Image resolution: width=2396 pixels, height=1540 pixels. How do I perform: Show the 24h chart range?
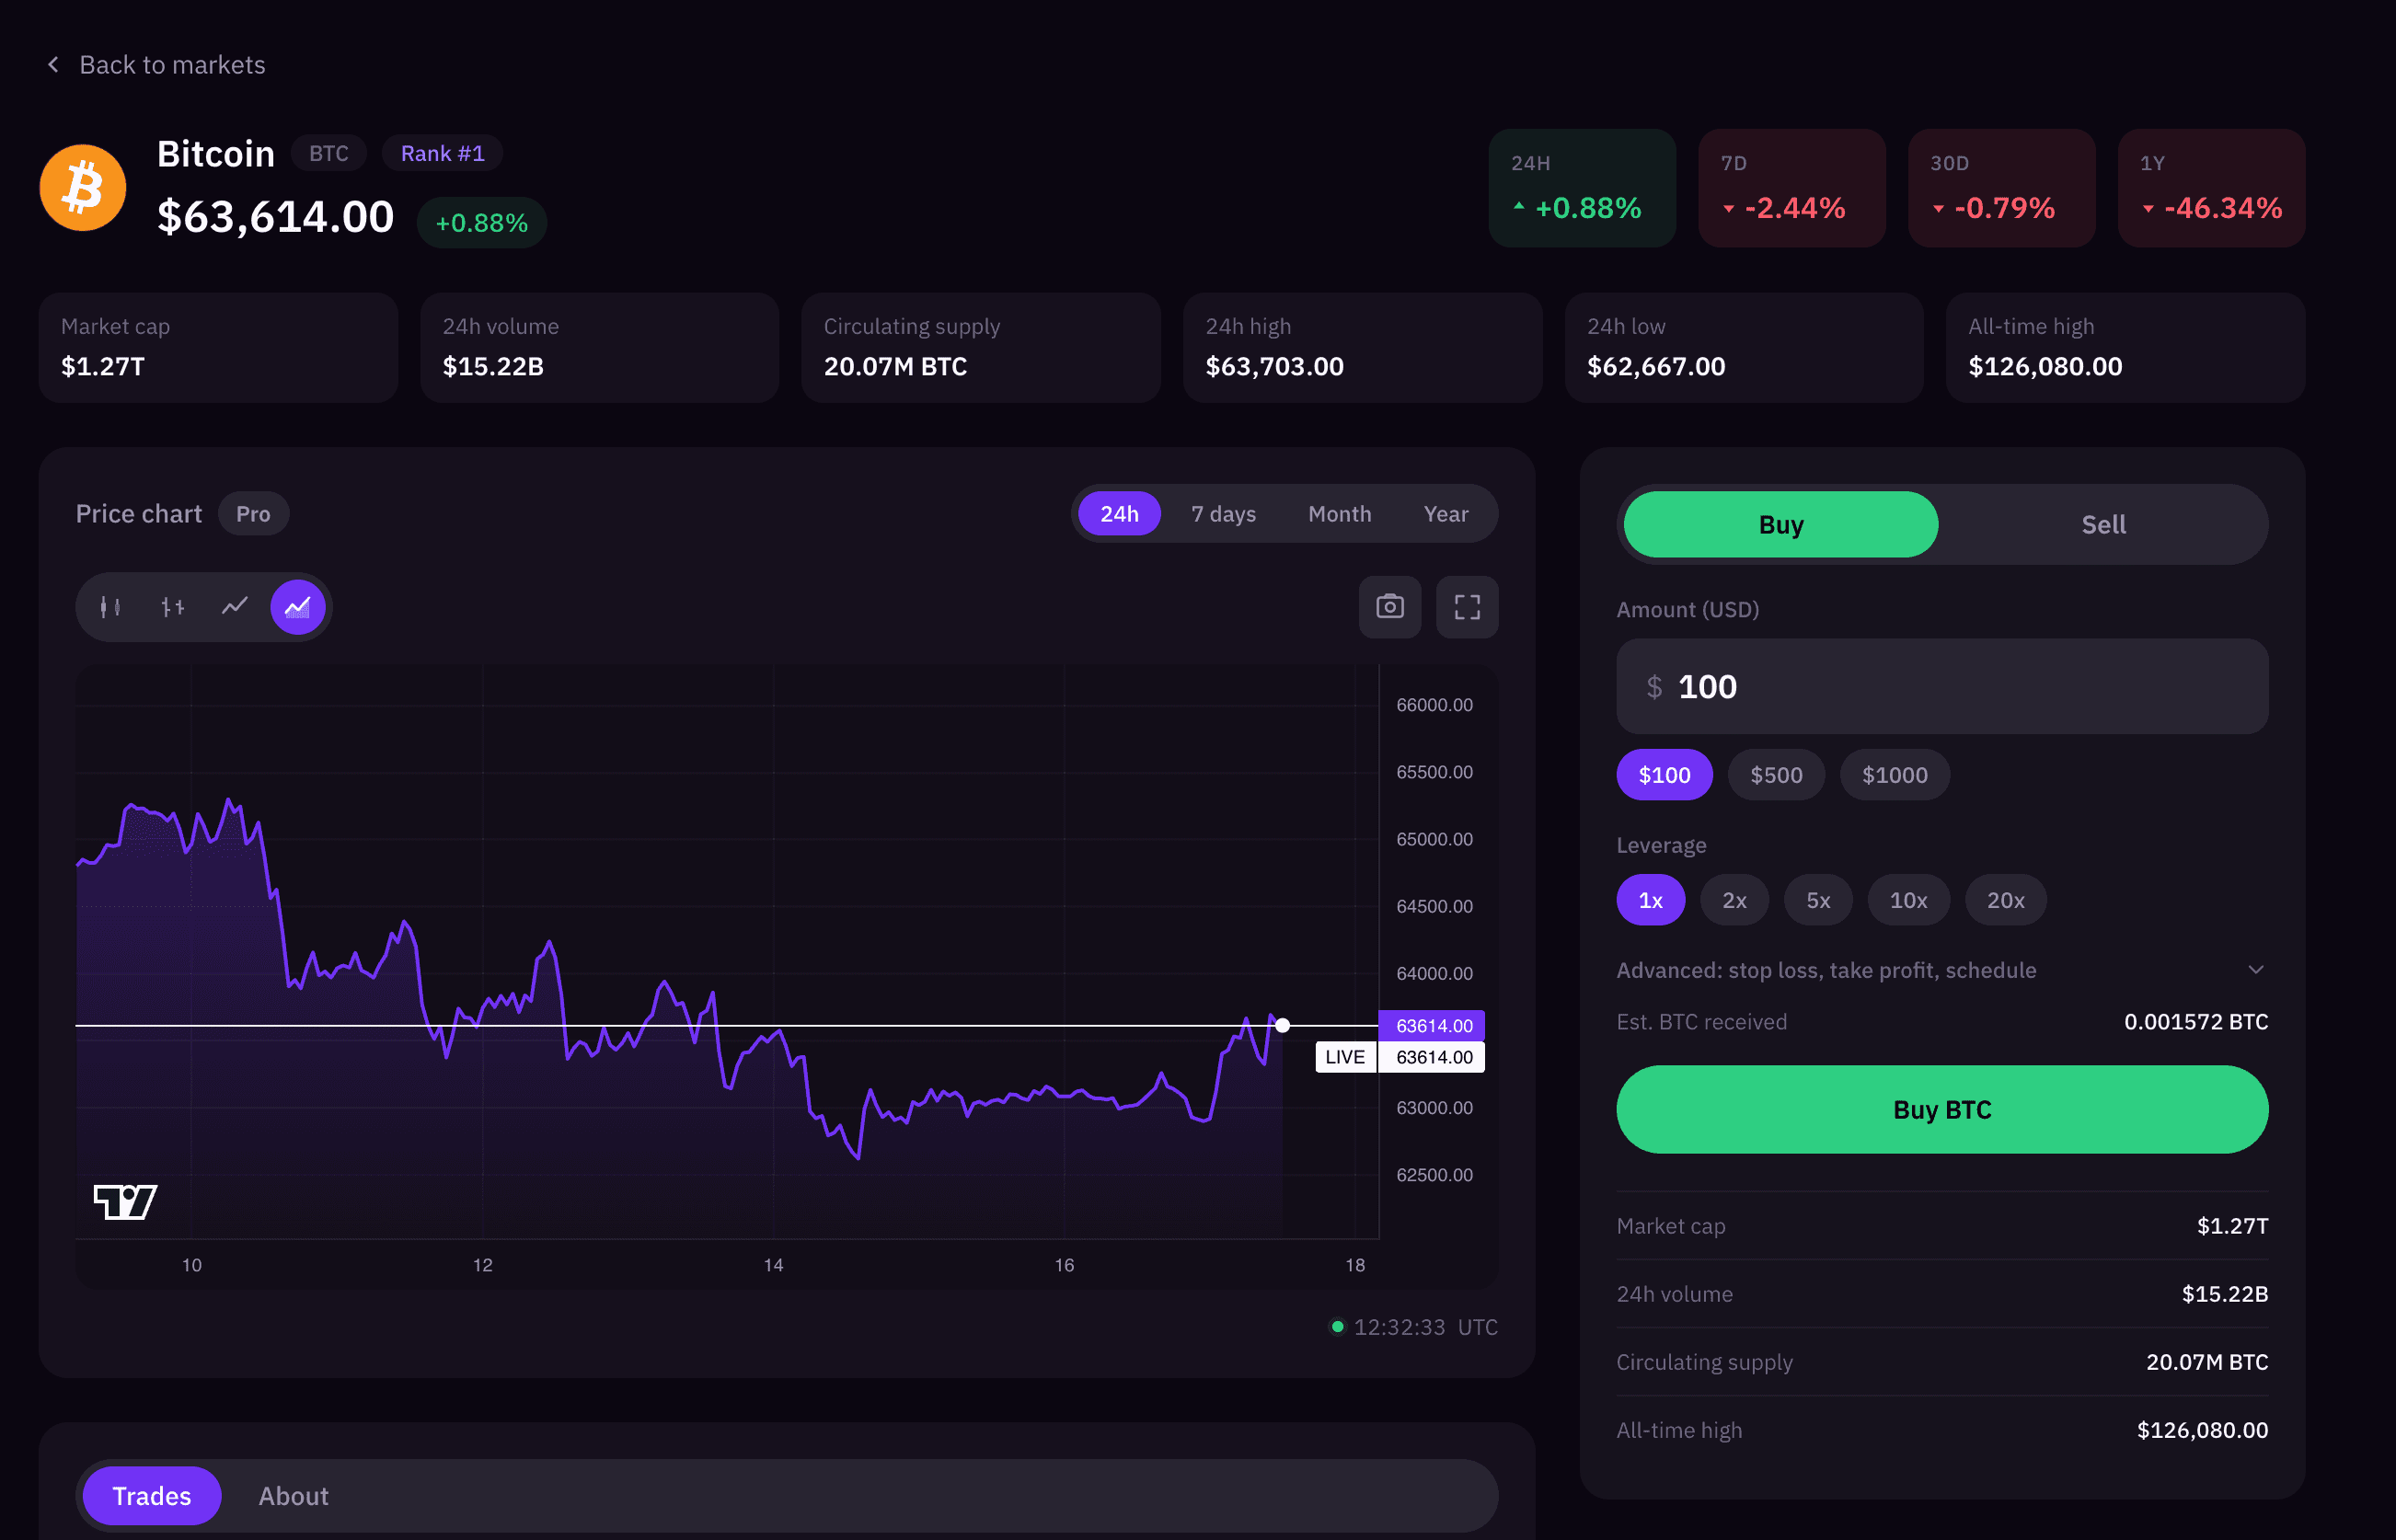(1119, 514)
